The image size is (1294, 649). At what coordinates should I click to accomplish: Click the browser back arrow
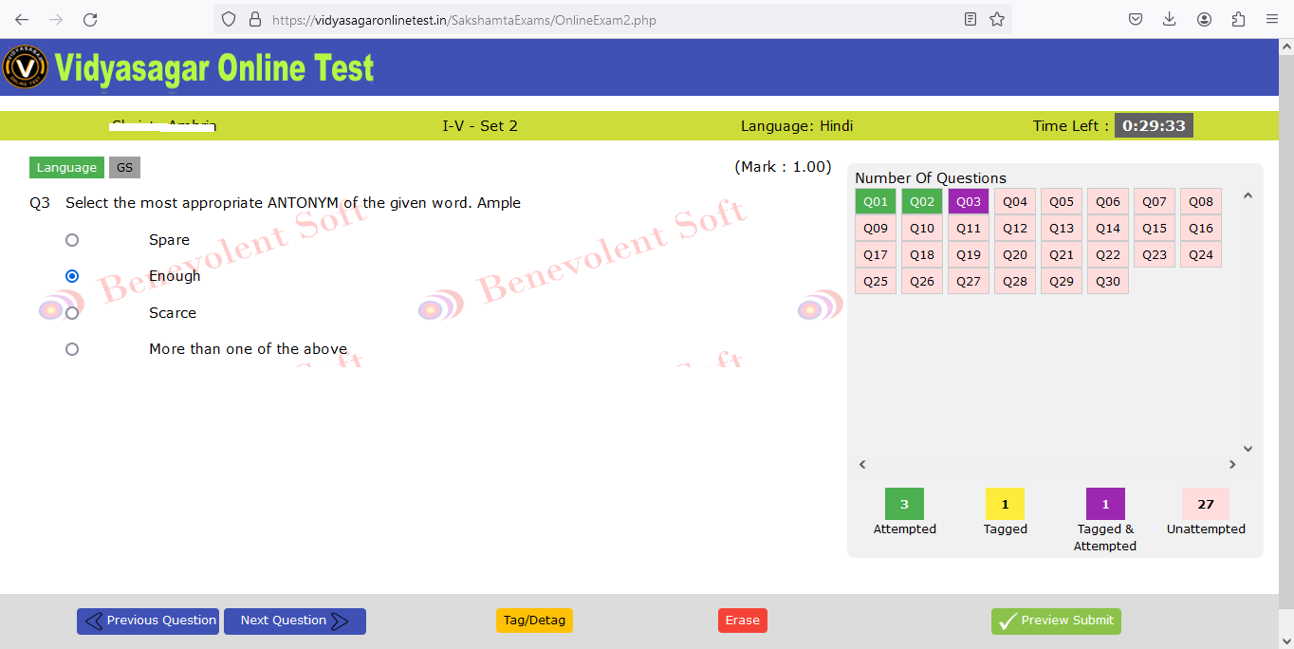click(x=22, y=19)
